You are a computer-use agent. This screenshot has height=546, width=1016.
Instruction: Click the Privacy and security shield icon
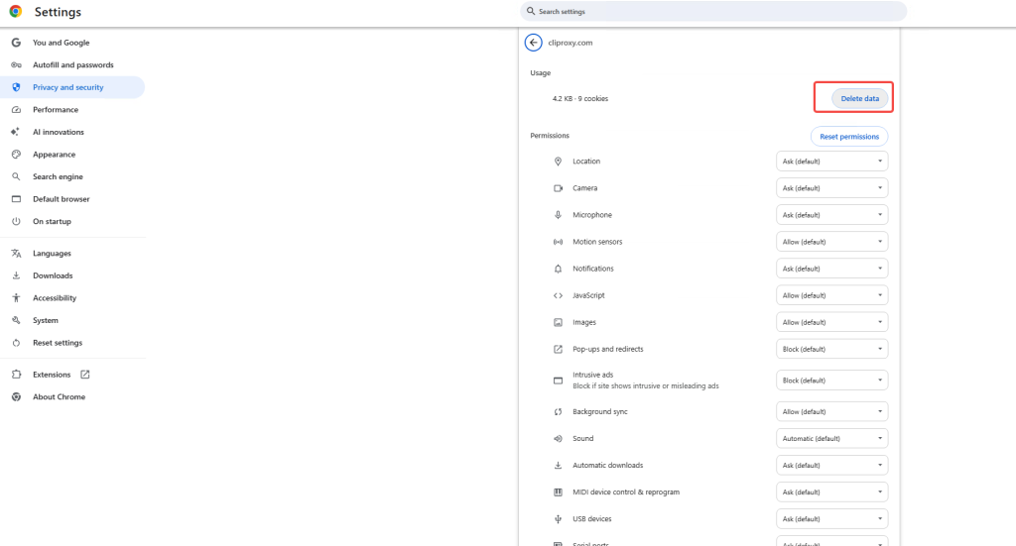16,87
